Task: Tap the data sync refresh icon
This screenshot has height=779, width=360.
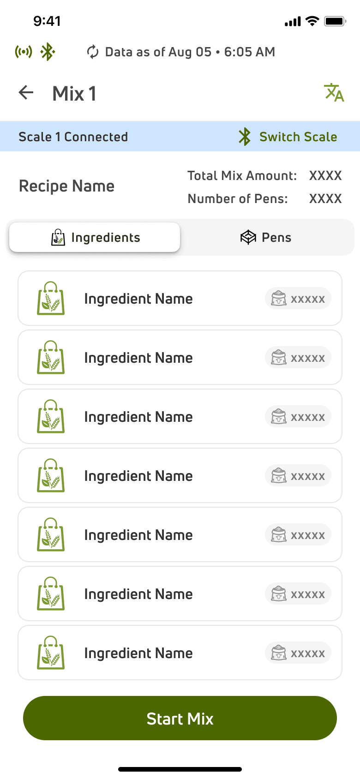Action: click(93, 52)
